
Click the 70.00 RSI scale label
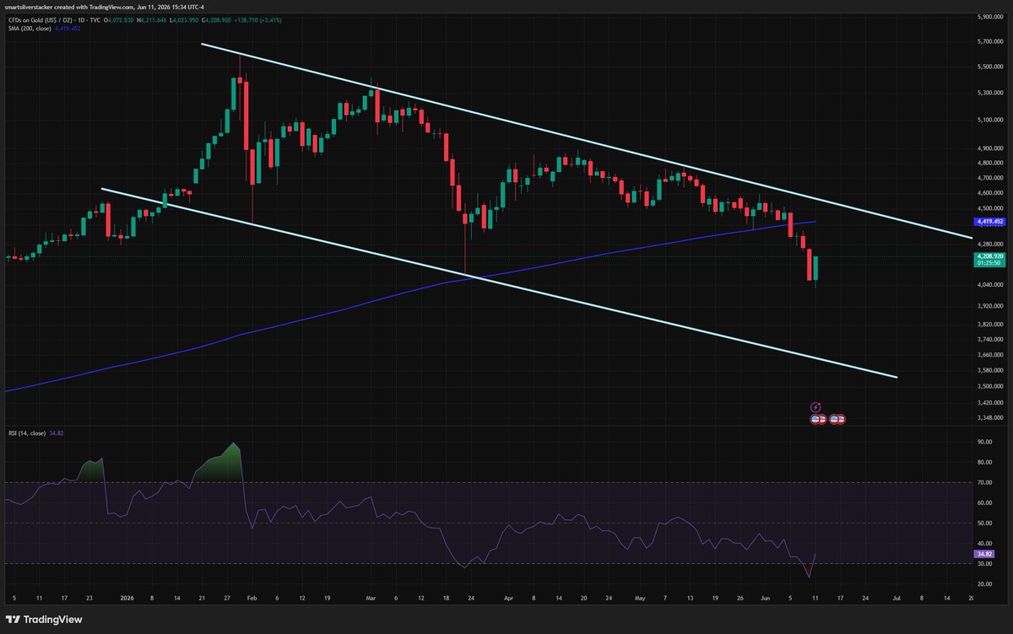coord(983,482)
